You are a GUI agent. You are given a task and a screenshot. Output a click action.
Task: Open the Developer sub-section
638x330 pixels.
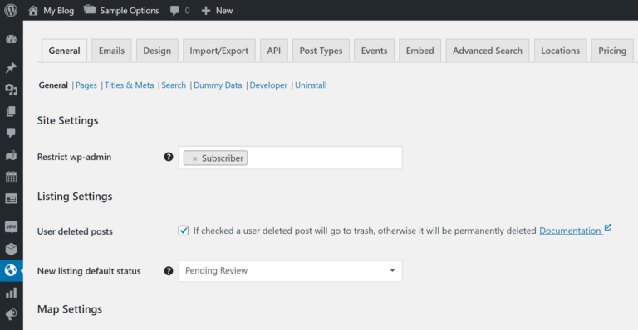(268, 85)
